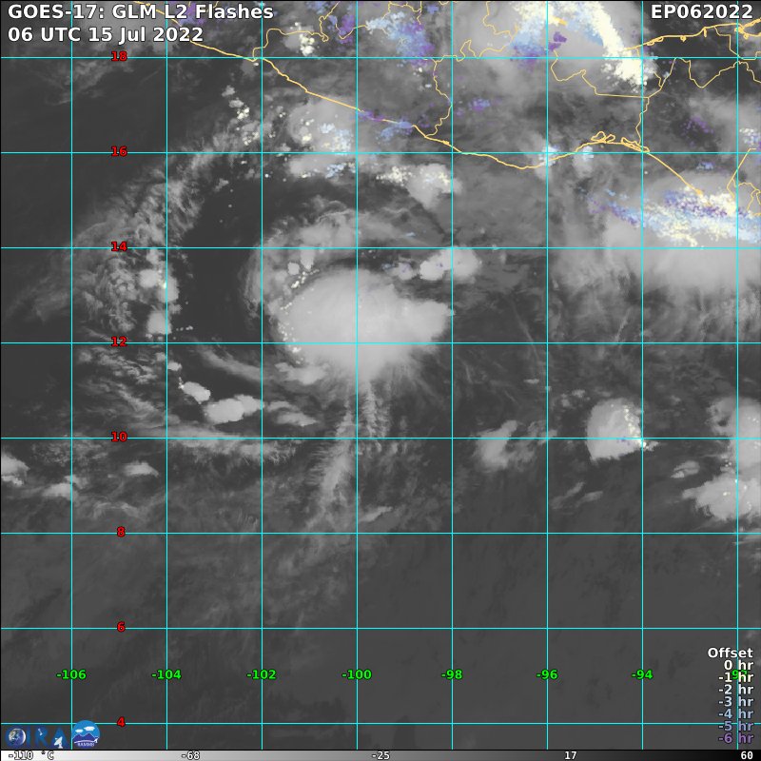Click the latitude label "8"
Viewport: 761px width, 761px height.
(121, 532)
